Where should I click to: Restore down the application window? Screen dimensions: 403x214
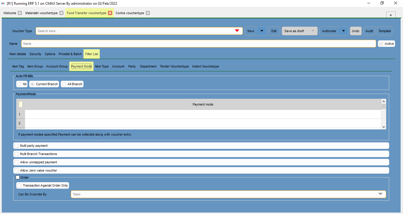[382, 3]
